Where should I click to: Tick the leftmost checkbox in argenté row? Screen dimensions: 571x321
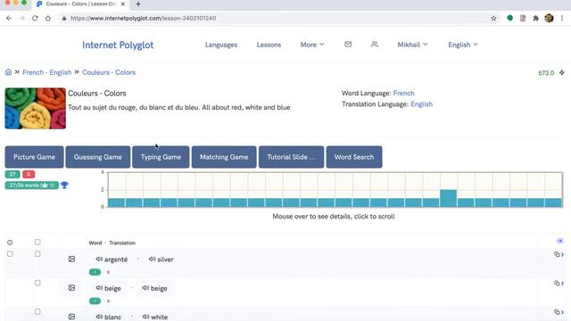coord(10,253)
